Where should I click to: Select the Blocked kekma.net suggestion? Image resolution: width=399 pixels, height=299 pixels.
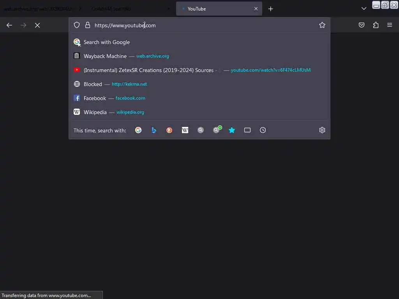tap(199, 84)
